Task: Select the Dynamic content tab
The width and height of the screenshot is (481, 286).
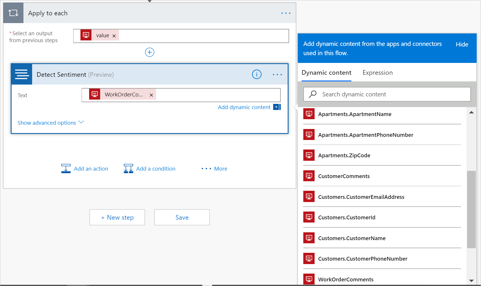Action: click(326, 73)
